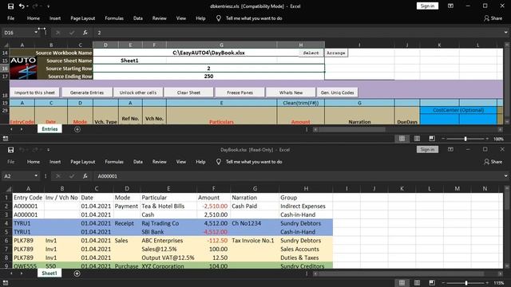Click Import to this sheet button
This screenshot has width=511, height=287.
pyautogui.click(x=34, y=92)
